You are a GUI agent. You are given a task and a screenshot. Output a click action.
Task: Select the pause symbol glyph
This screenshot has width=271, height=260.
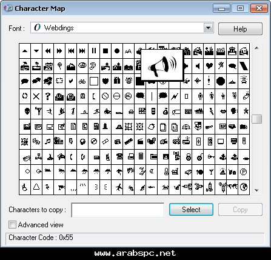(x=94, y=51)
